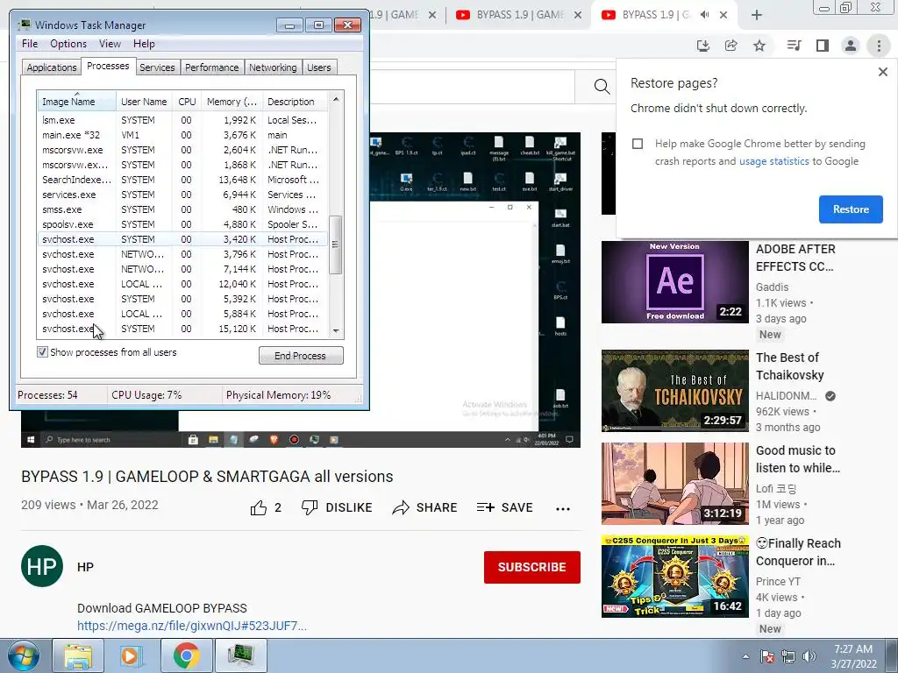Open Chrome media control icon
This screenshot has width=898, height=673.
tap(794, 46)
